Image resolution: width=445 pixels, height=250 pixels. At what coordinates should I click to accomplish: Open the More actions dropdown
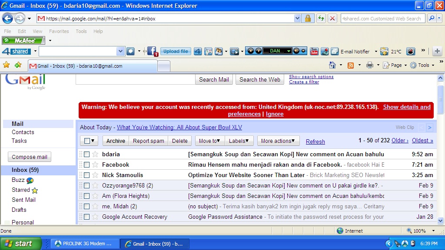click(278, 141)
